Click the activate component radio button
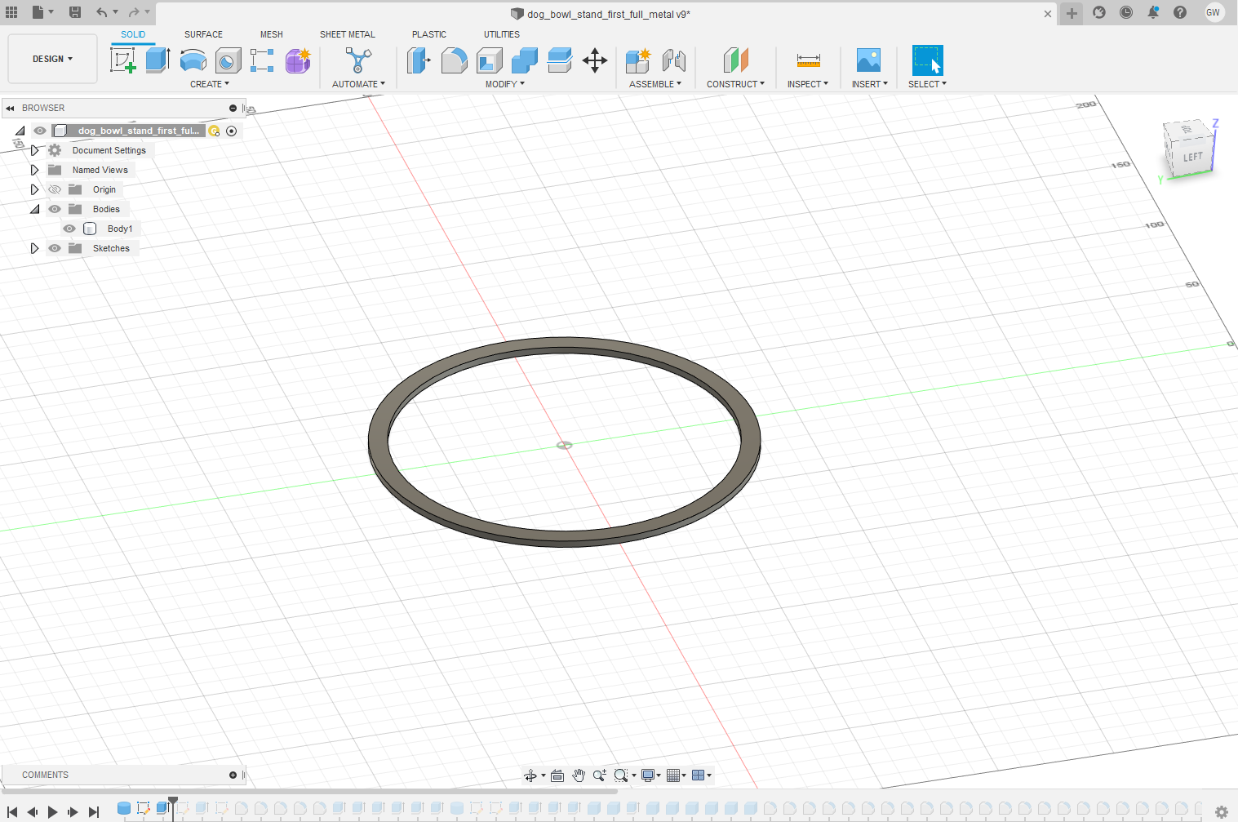1238x822 pixels. click(x=232, y=131)
